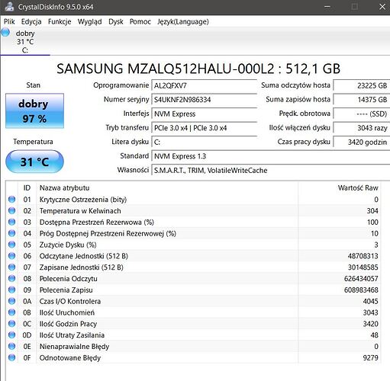Click the dobry 97 % health status button

click(34, 110)
